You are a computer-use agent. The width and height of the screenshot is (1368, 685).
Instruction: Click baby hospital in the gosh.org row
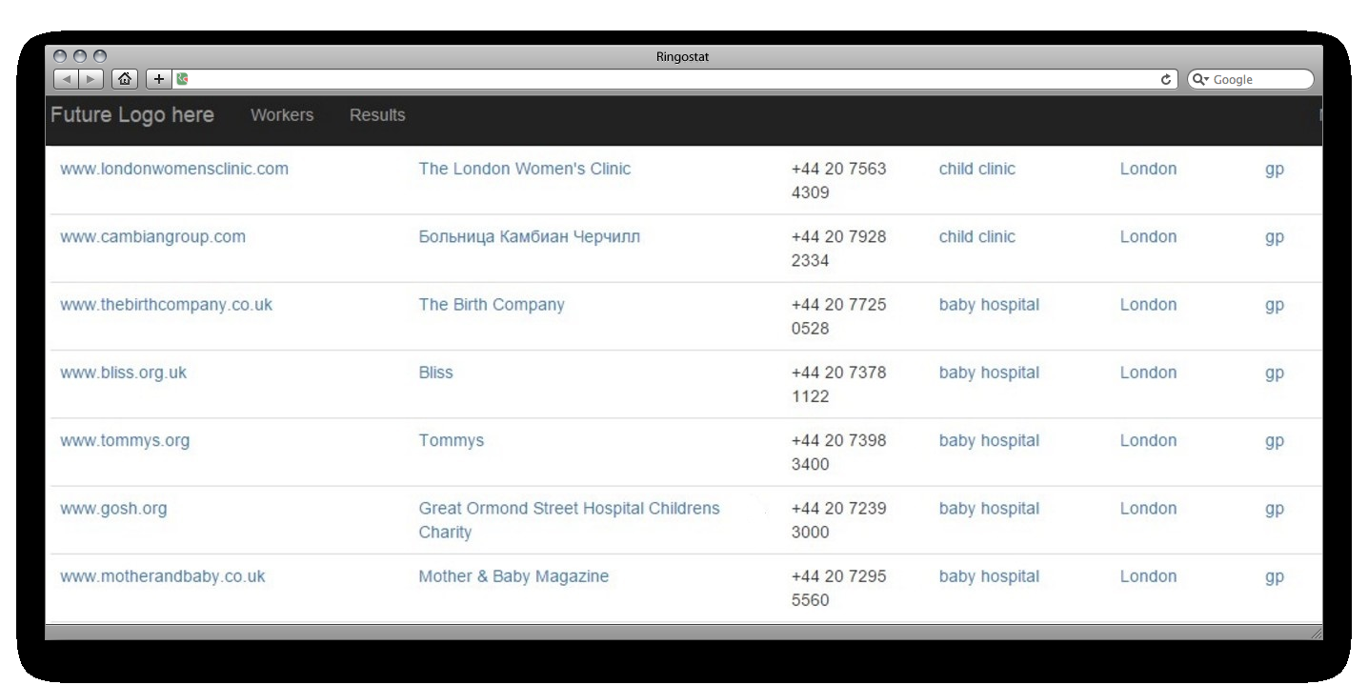989,508
